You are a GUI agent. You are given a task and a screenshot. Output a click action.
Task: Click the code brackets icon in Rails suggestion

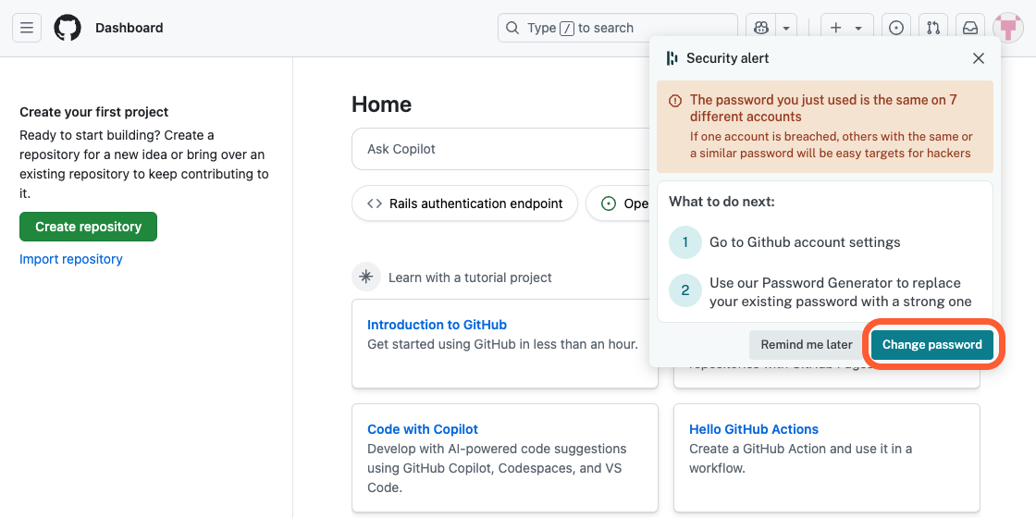375,203
